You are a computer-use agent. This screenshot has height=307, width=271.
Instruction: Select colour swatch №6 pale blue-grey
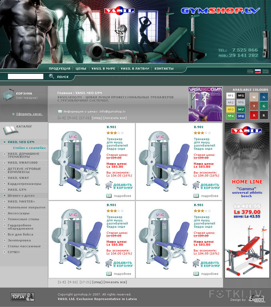click(241, 102)
